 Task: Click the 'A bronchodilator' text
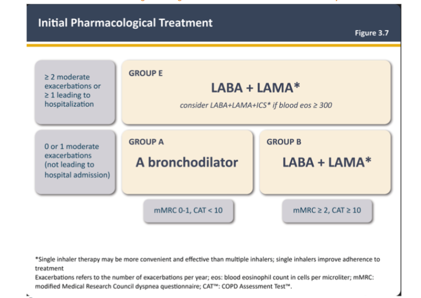click(187, 162)
